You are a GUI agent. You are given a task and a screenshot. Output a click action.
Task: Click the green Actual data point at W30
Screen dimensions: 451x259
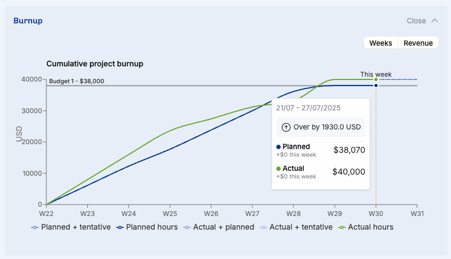coord(376,79)
